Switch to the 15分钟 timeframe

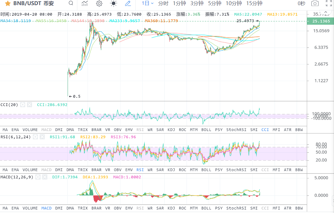(254, 4)
